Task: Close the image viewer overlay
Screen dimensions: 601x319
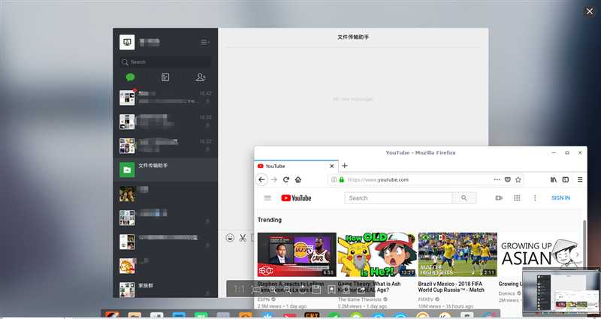Action: pos(590,11)
